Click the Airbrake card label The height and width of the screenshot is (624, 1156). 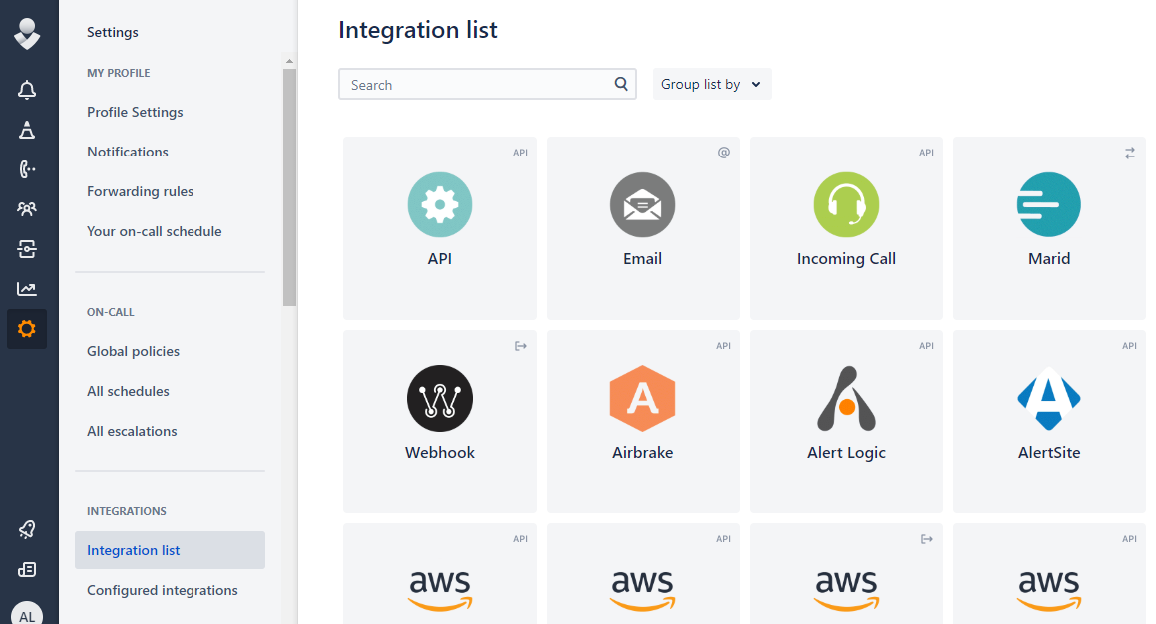point(643,453)
